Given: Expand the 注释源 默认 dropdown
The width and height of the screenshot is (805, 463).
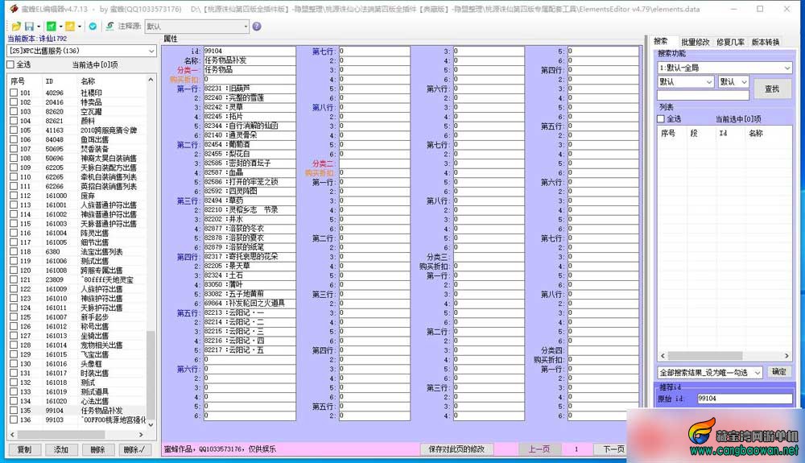Looking at the screenshot, I should [x=246, y=27].
